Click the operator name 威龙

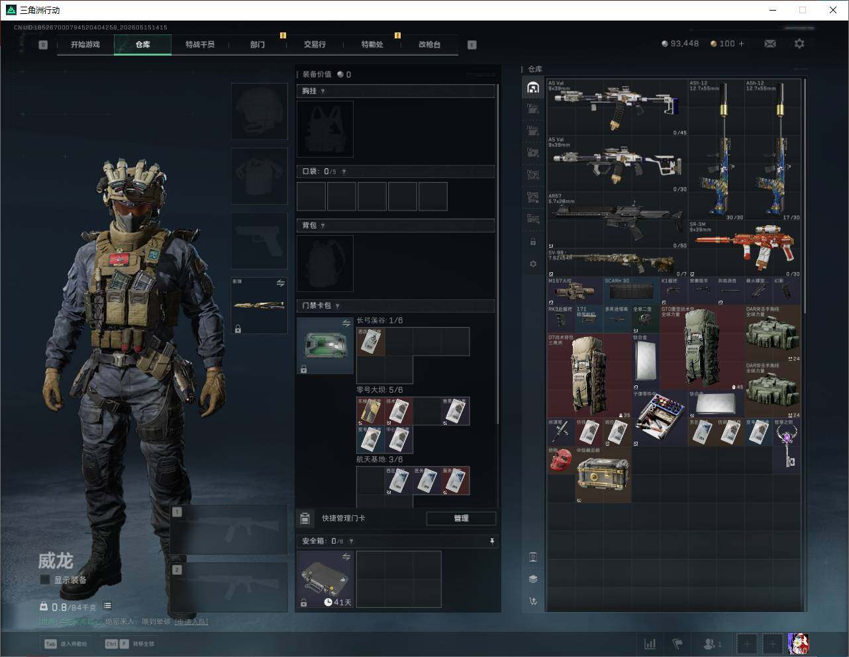click(55, 561)
